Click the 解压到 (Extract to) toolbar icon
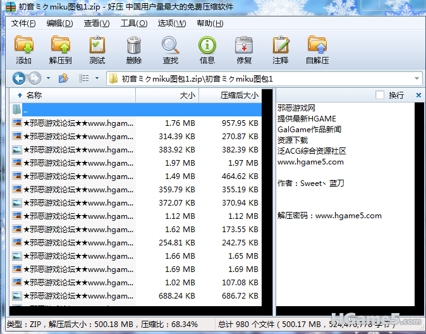Screen dimensions: 426x334 (60, 45)
